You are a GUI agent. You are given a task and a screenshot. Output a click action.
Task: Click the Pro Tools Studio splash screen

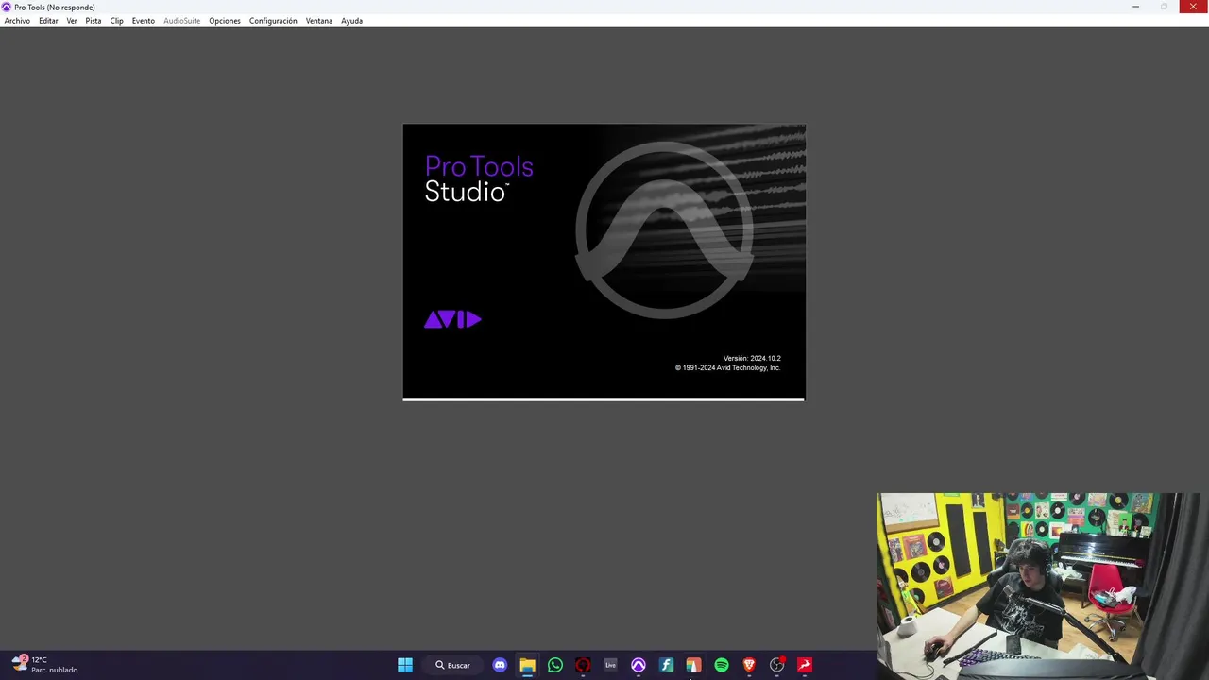click(x=604, y=262)
